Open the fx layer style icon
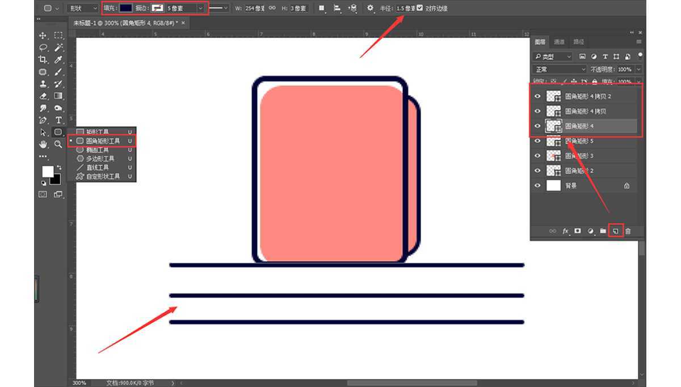This screenshot has width=681, height=387. pos(565,231)
